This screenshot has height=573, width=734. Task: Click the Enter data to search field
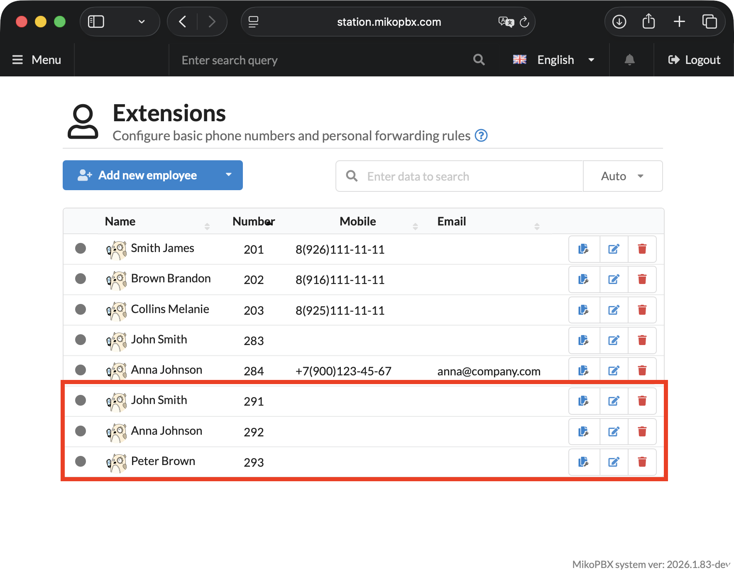pyautogui.click(x=469, y=176)
